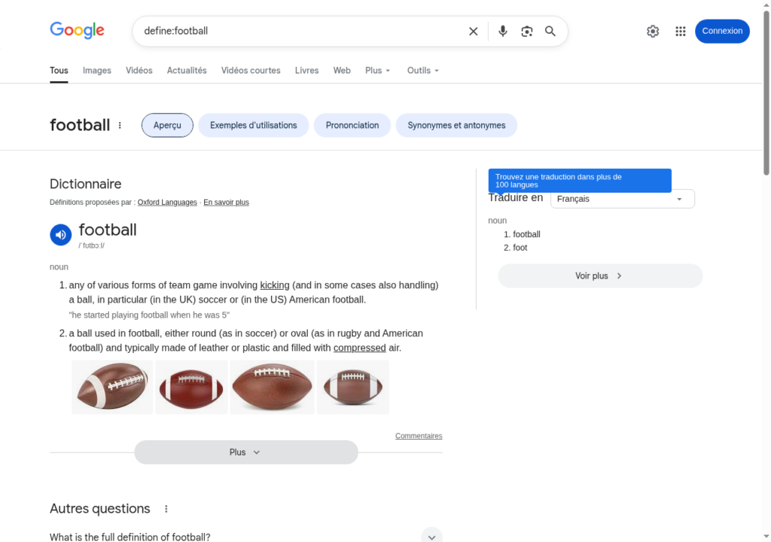The width and height of the screenshot is (771, 542).
Task: Open the Google apps grid icon
Action: coord(681,31)
